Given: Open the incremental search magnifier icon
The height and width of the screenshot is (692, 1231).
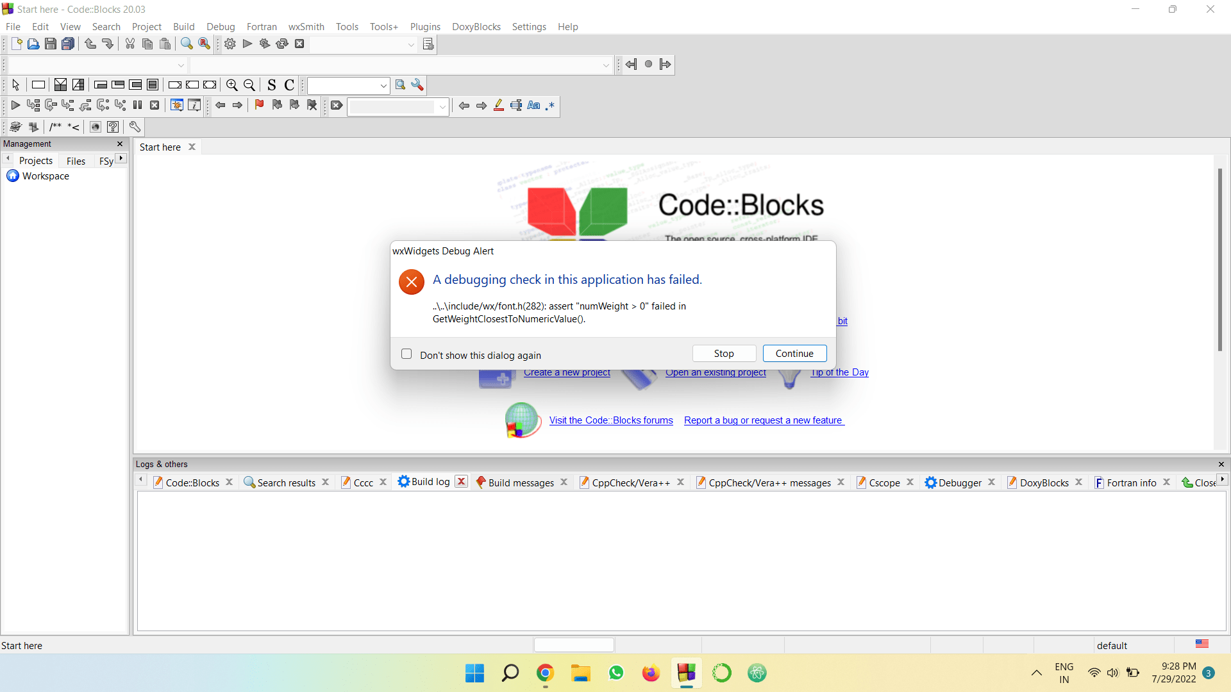Looking at the screenshot, I should 399,85.
